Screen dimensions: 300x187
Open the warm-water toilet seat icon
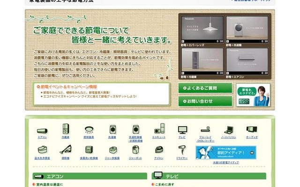pos(42,150)
